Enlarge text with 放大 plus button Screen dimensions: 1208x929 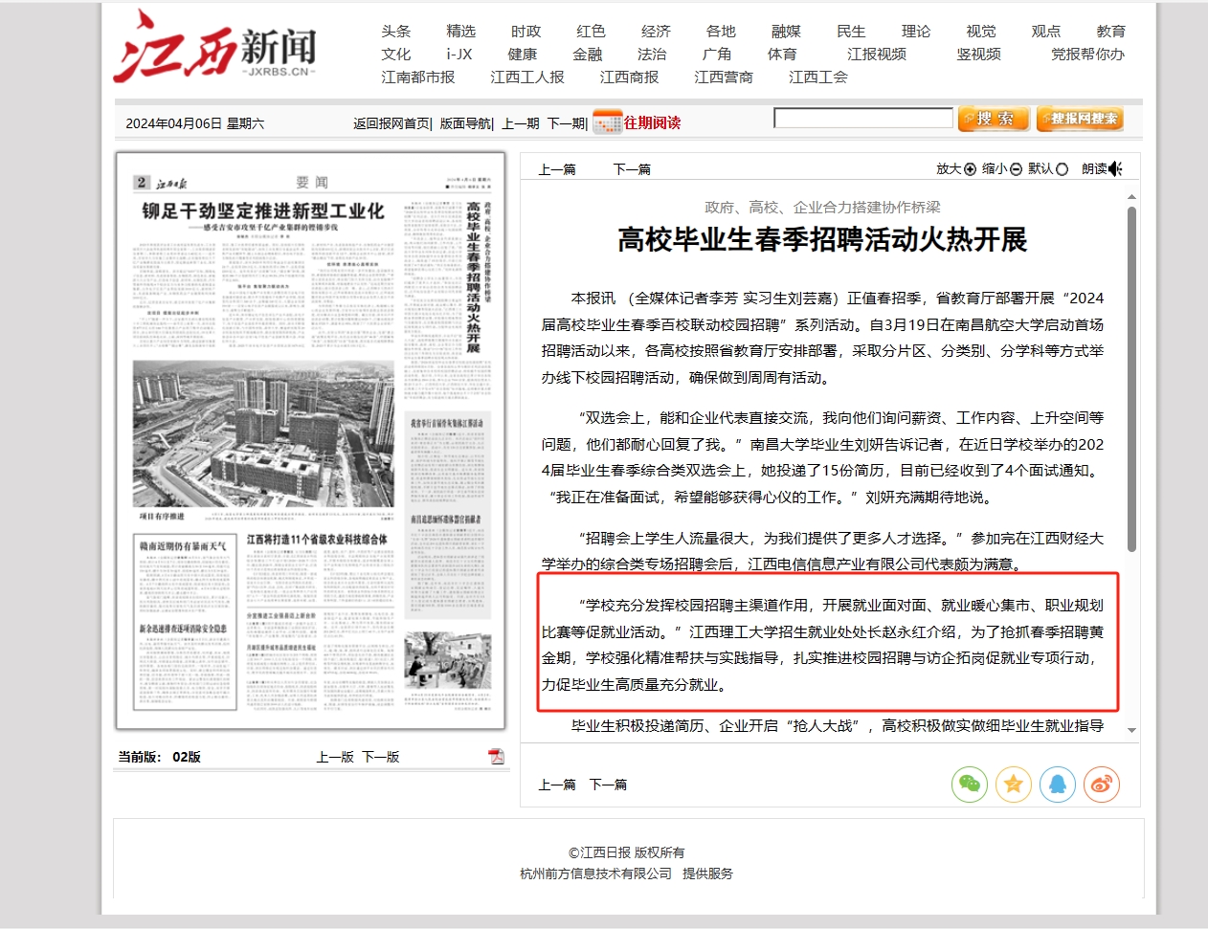(970, 169)
